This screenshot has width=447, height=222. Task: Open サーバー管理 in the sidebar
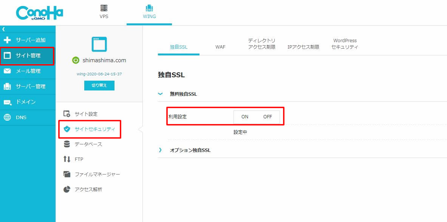pos(30,86)
